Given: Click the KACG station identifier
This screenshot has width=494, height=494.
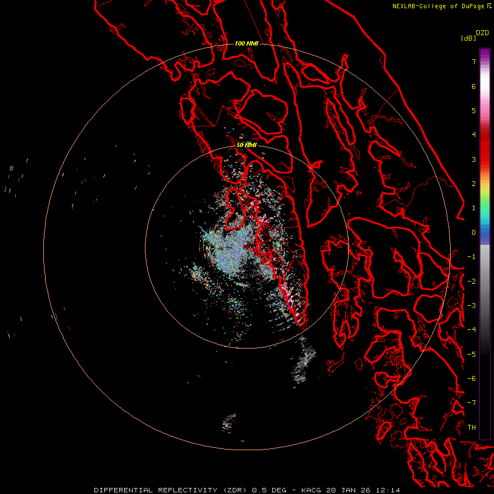Looking at the screenshot, I should point(311,490).
